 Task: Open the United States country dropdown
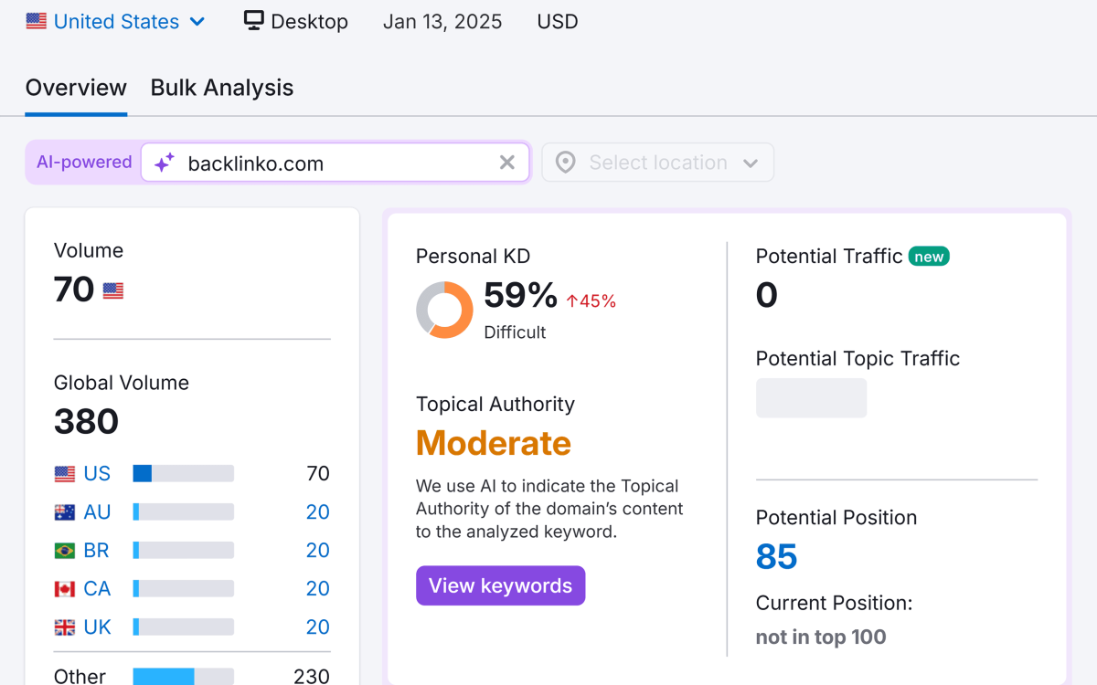tap(115, 21)
